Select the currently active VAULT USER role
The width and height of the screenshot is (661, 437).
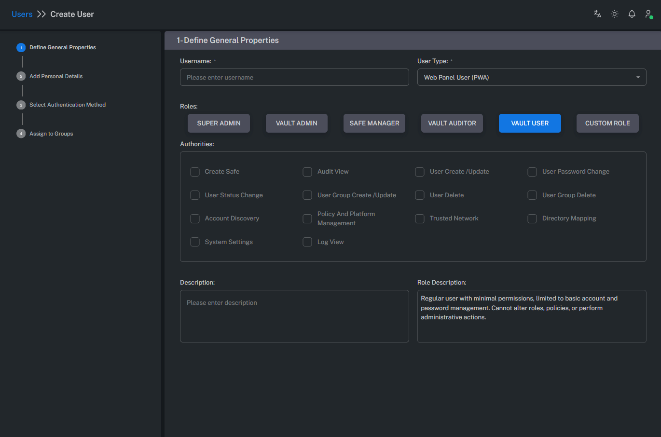pyautogui.click(x=530, y=123)
